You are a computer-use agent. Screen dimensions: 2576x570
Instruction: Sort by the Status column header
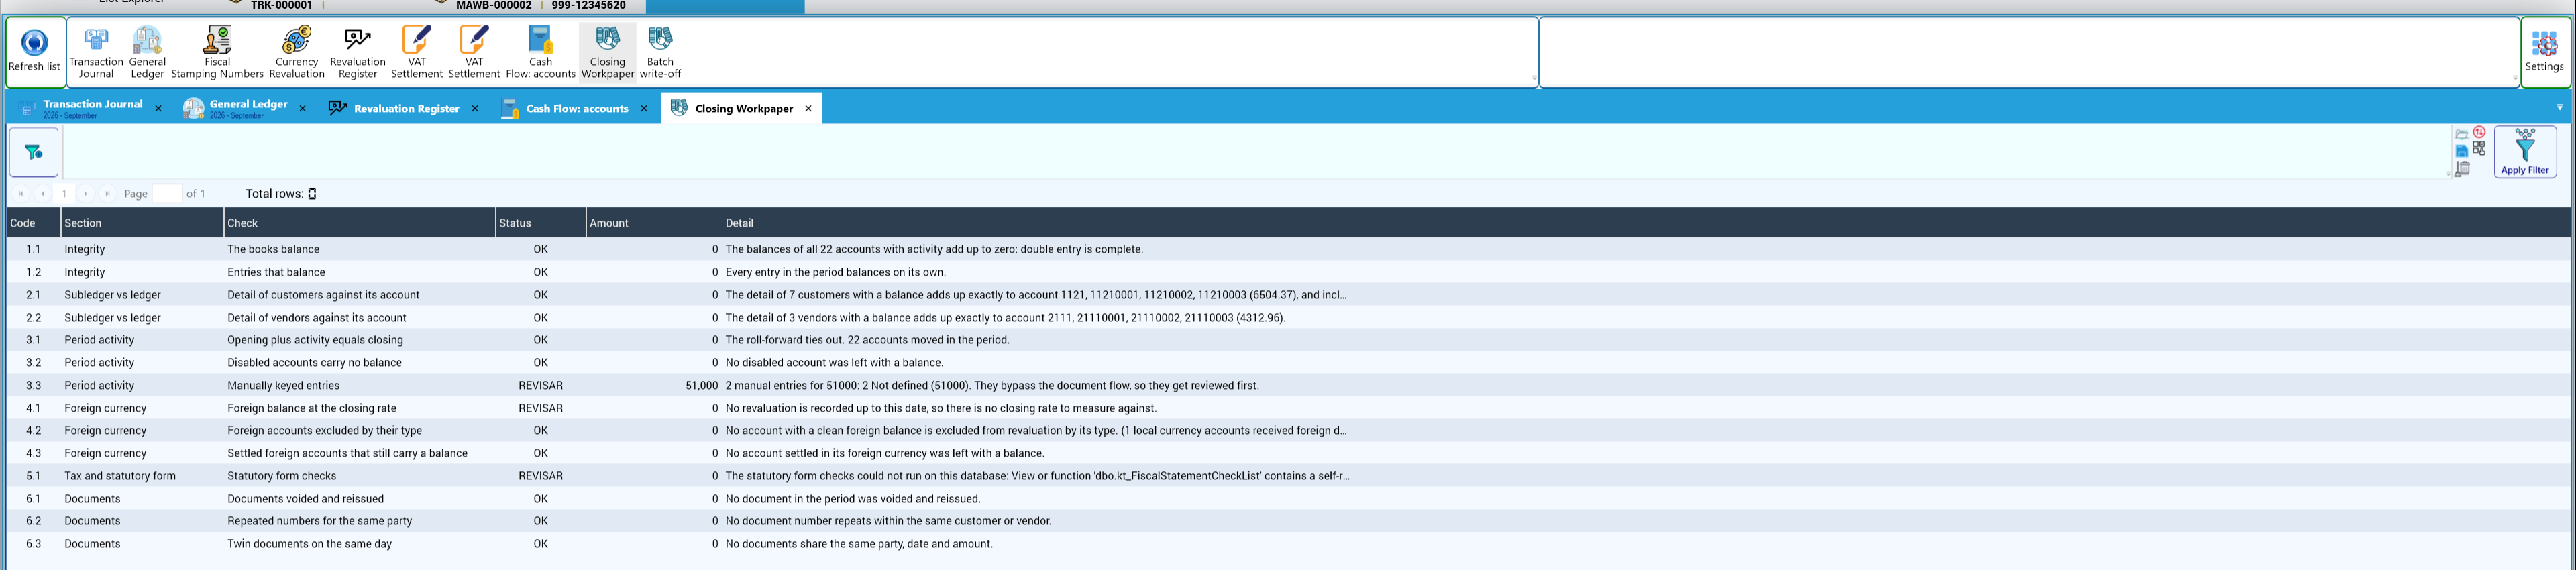click(540, 223)
